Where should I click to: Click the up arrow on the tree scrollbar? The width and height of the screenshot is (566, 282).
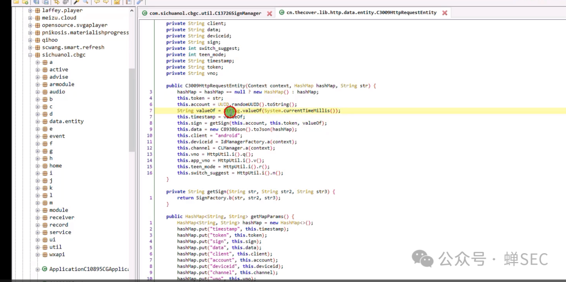pos(132,11)
